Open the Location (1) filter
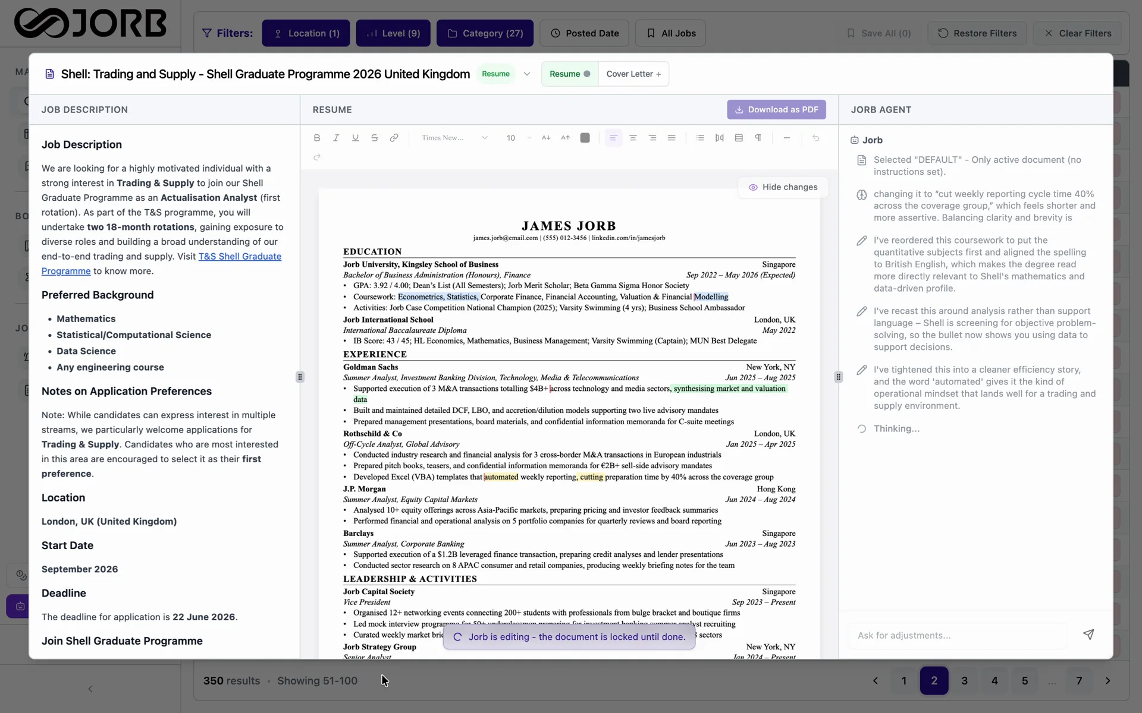This screenshot has width=1142, height=713. click(306, 33)
